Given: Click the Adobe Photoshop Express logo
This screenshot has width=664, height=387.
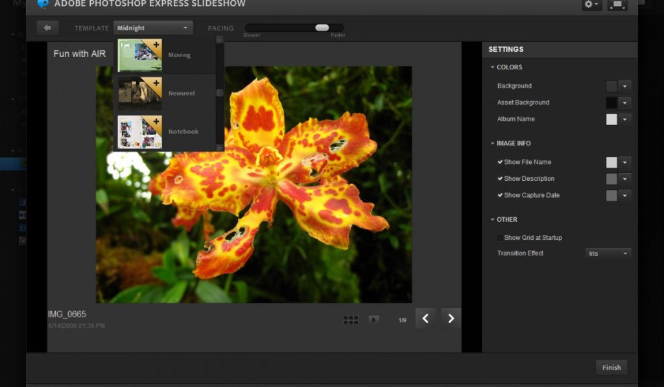Looking at the screenshot, I should (x=43, y=4).
